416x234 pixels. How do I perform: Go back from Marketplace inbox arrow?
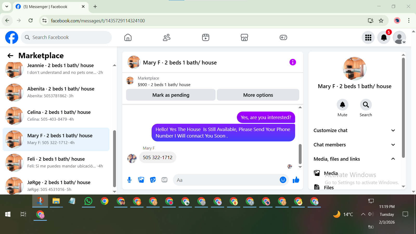click(x=10, y=55)
